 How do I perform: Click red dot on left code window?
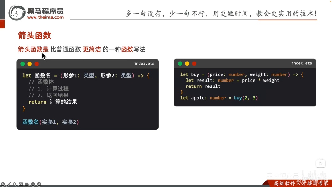pos(37,64)
